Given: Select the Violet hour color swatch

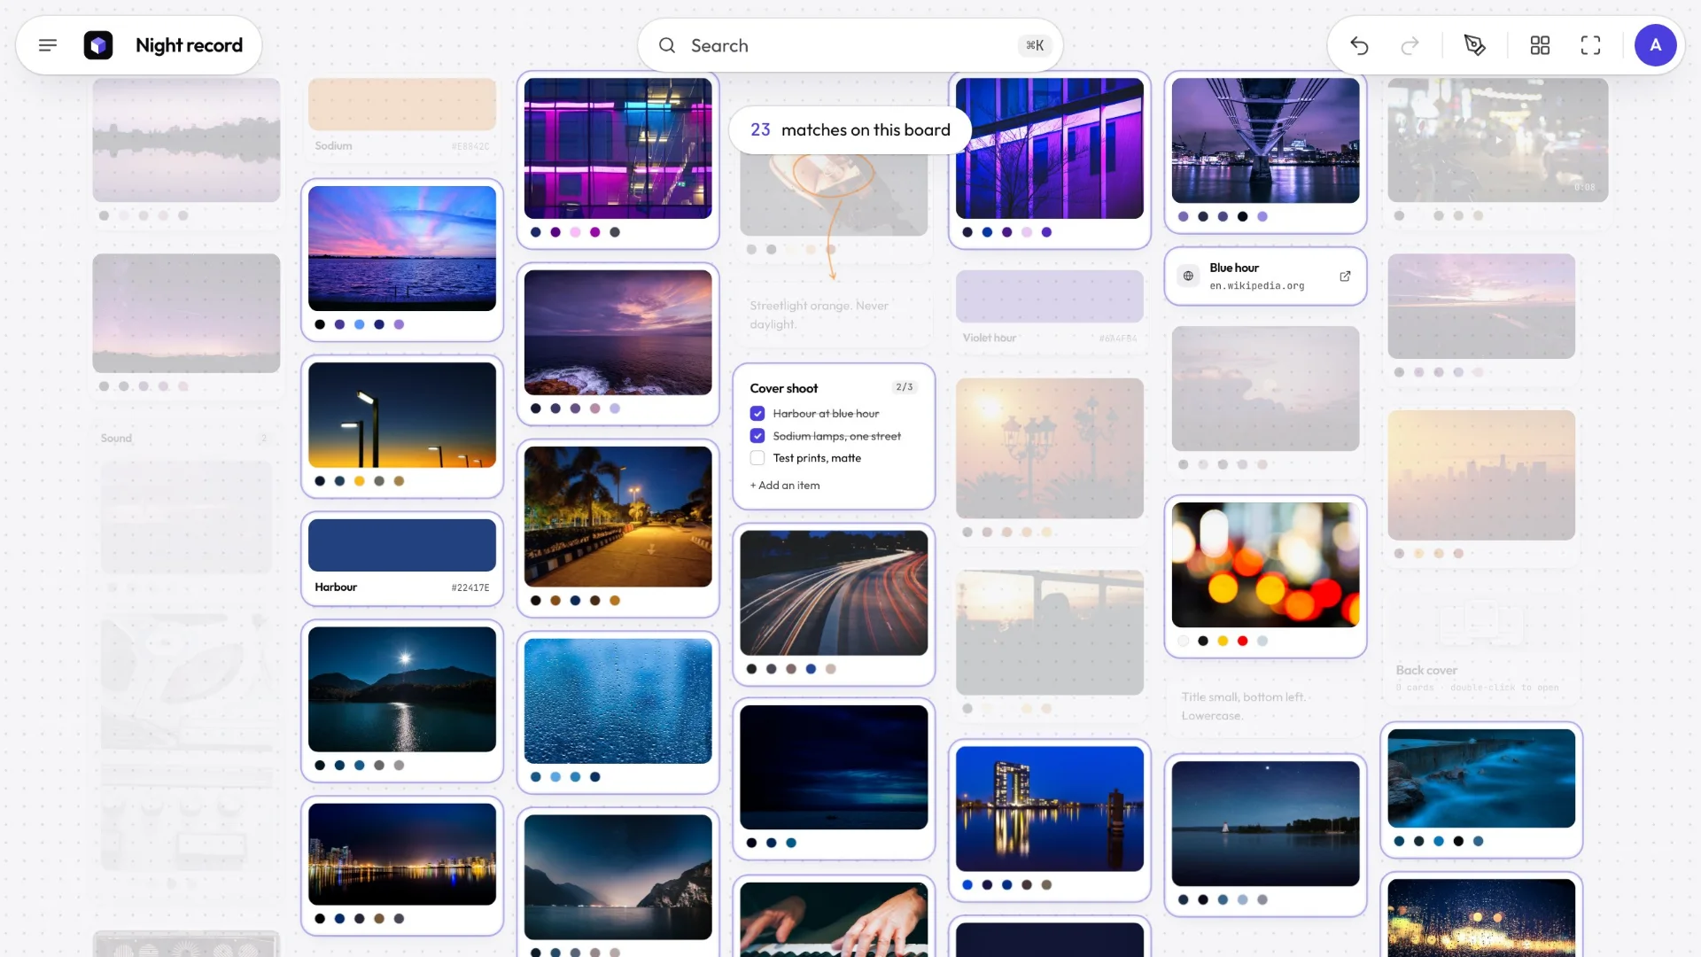Looking at the screenshot, I should pyautogui.click(x=1050, y=296).
